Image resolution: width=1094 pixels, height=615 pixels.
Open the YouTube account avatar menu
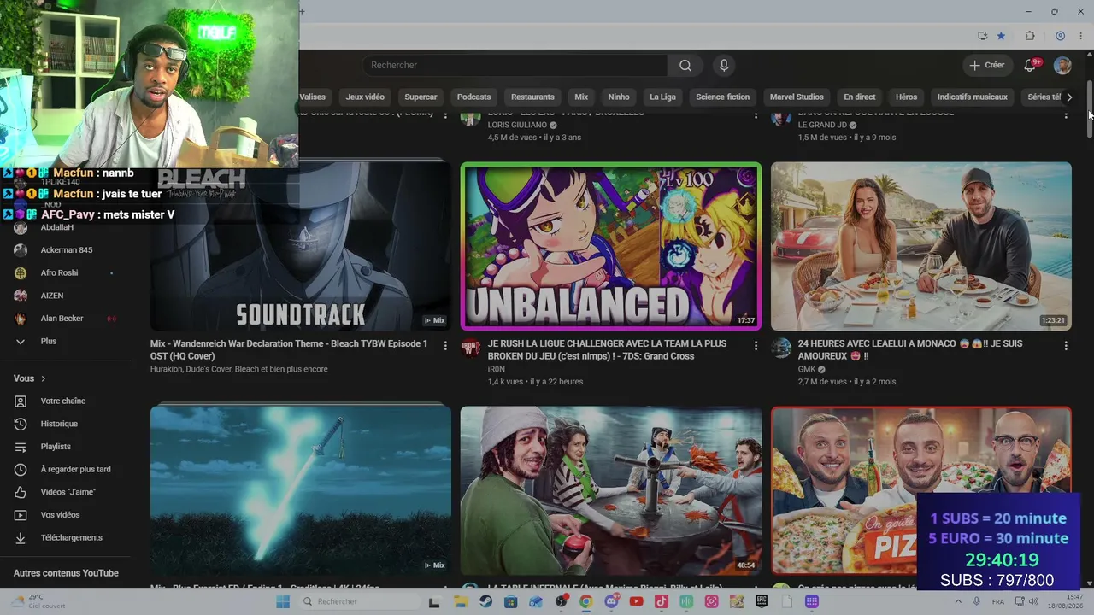1062,66
